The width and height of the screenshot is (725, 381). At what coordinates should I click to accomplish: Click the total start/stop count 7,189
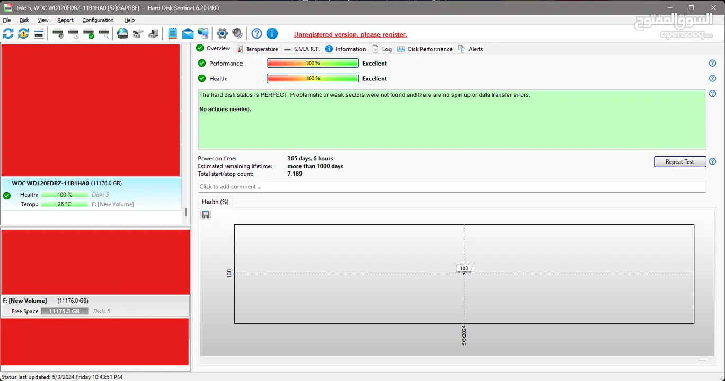295,174
